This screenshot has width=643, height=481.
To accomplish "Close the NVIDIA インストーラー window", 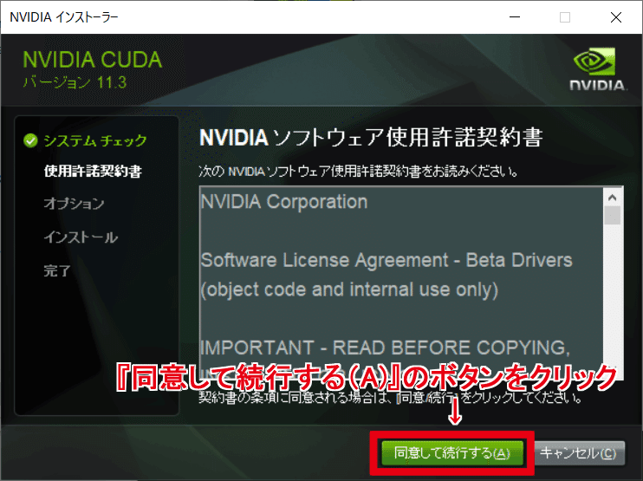I will pyautogui.click(x=616, y=17).
